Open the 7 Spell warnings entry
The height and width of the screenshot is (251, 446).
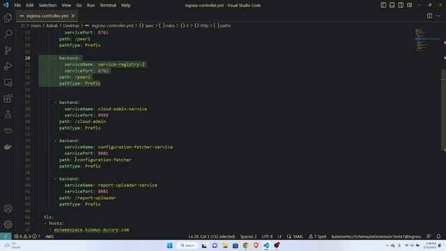click(x=318, y=236)
